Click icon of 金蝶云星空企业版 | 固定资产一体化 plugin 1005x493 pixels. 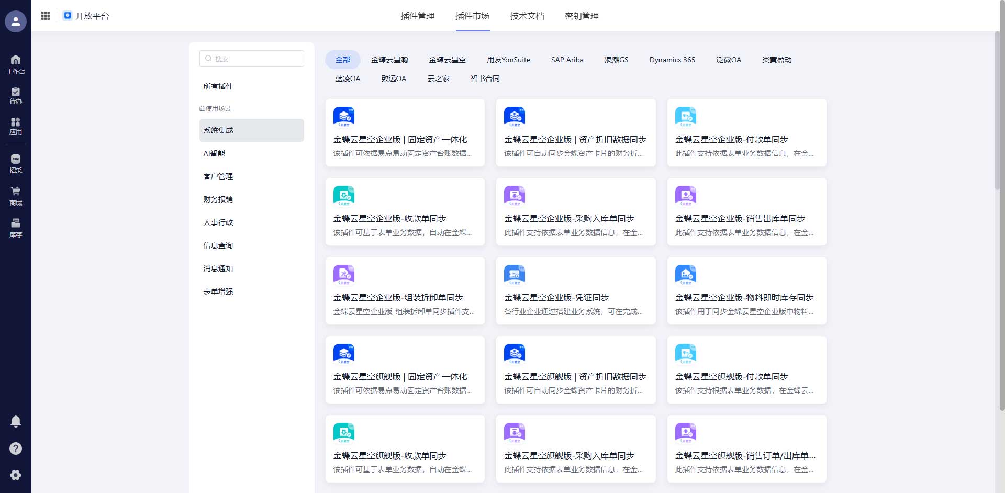pyautogui.click(x=344, y=117)
